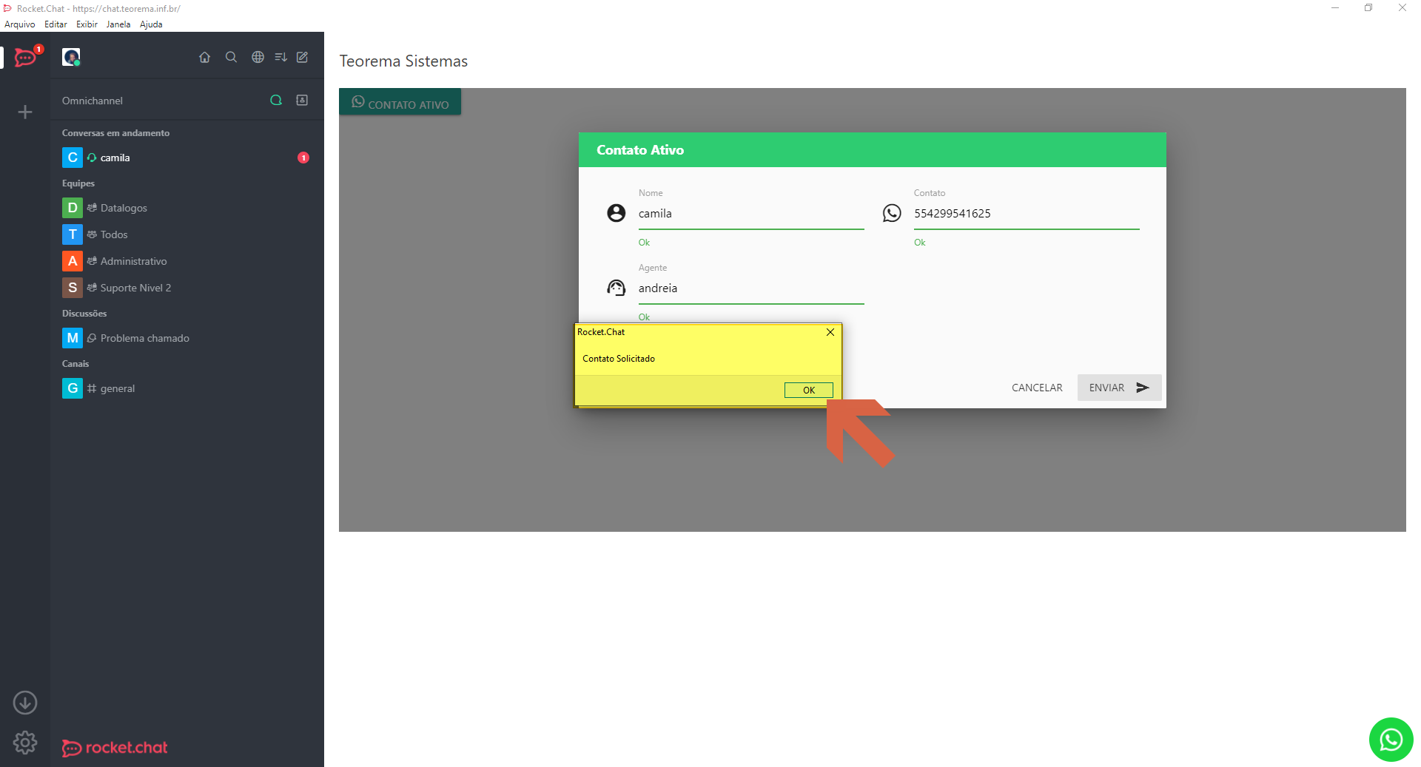1421x767 pixels.
Task: Close the Rocket.Chat alert with X
Action: pyautogui.click(x=830, y=332)
